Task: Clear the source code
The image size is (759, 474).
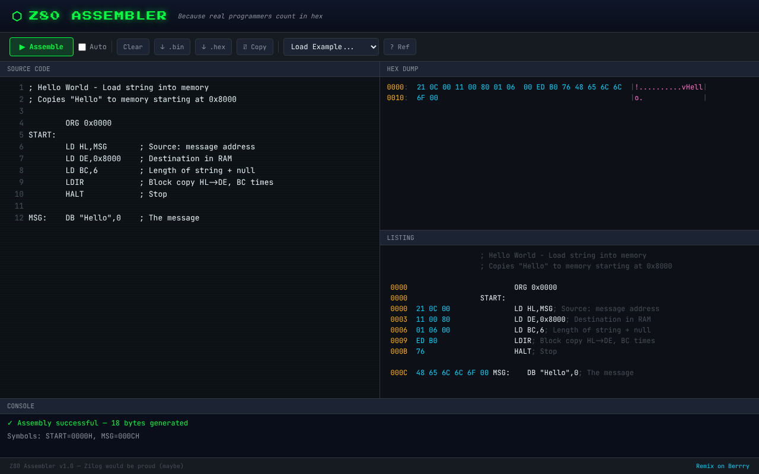Action: tap(133, 47)
